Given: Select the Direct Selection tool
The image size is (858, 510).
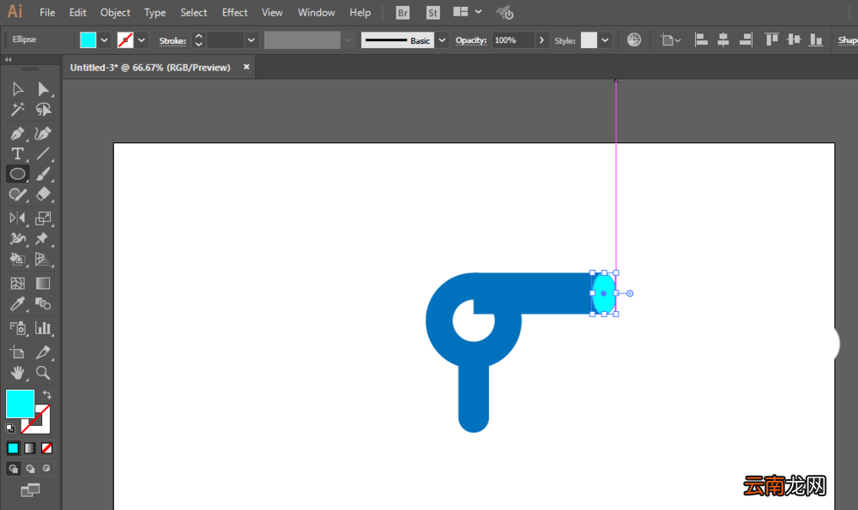Looking at the screenshot, I should tap(43, 89).
